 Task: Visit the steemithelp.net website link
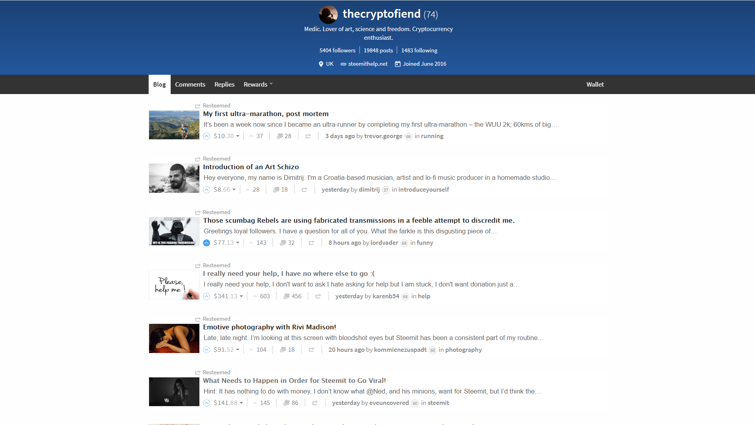pyautogui.click(x=368, y=64)
